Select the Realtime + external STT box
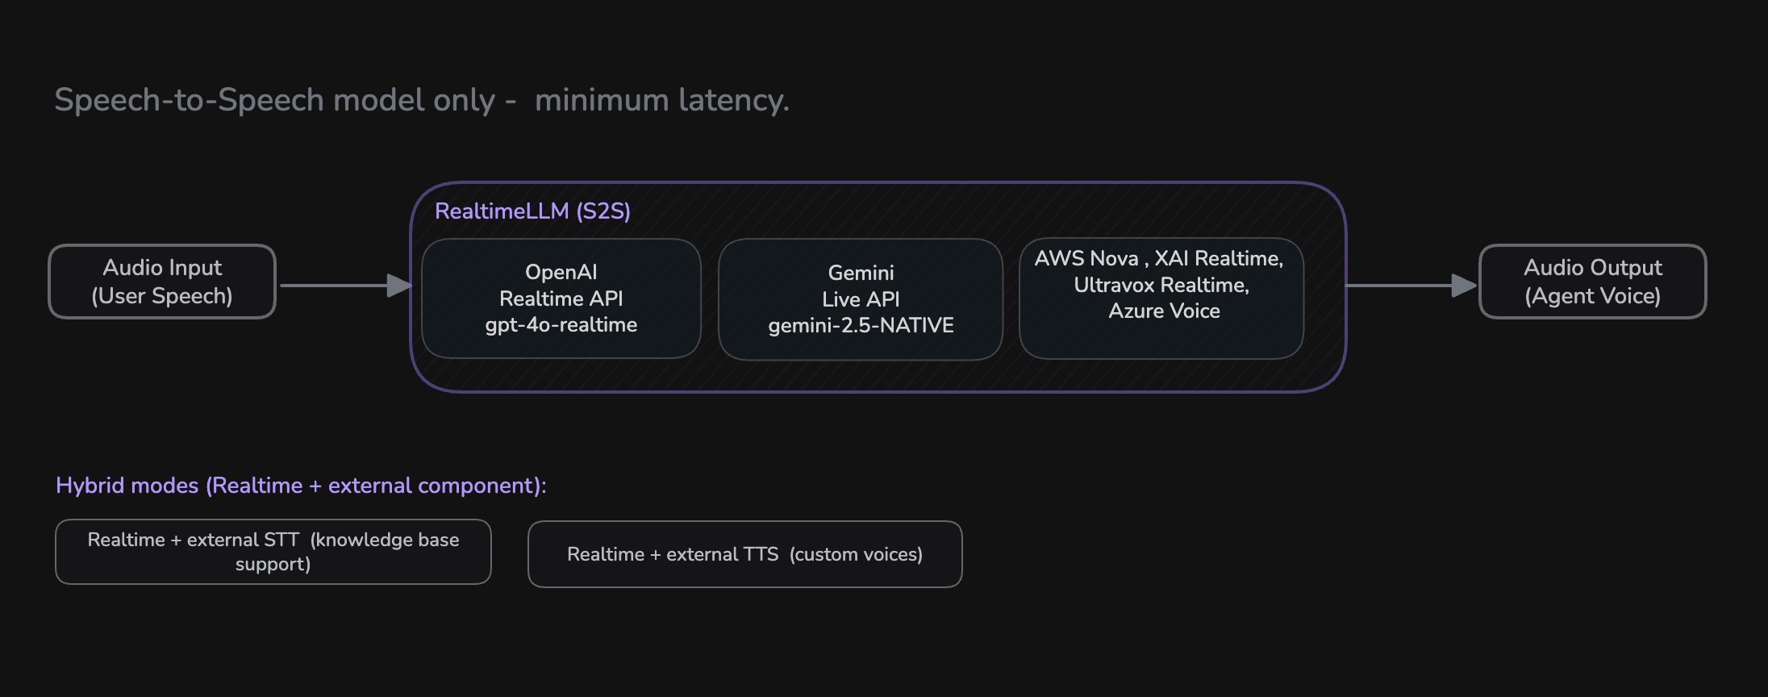 pos(273,552)
